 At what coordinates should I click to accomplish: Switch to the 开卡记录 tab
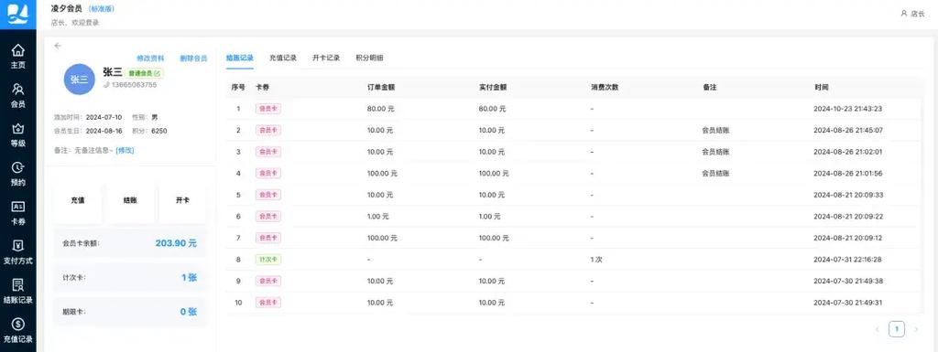(x=326, y=58)
